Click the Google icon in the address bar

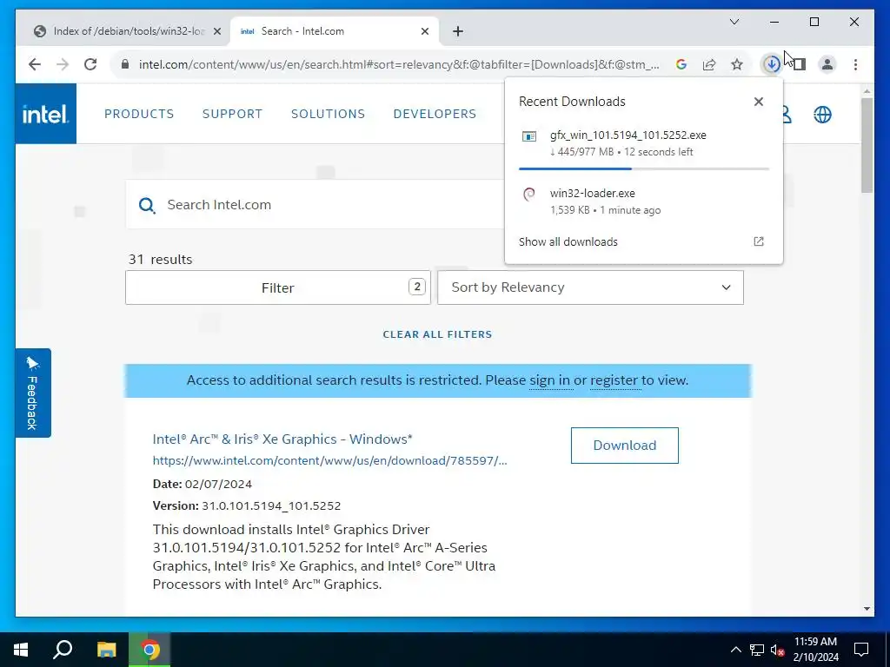click(x=681, y=64)
